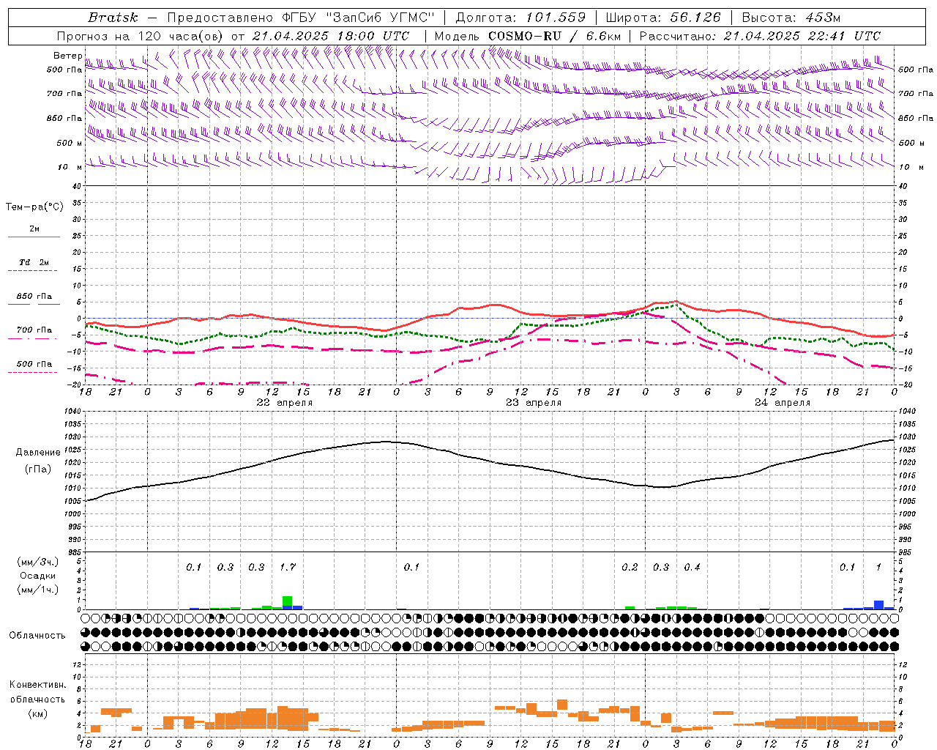The width and height of the screenshot is (937, 750).
Task: Select the 'Широта: 56.126' latitude field
Action: click(663, 18)
